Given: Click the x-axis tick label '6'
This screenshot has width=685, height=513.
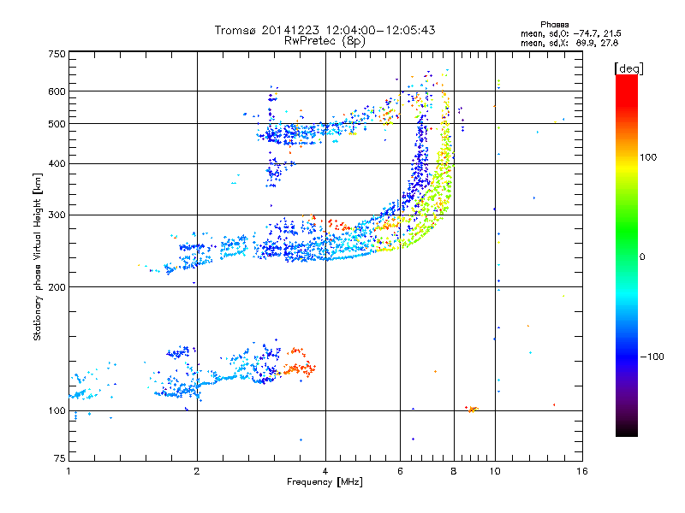Looking at the screenshot, I should click(x=400, y=471).
